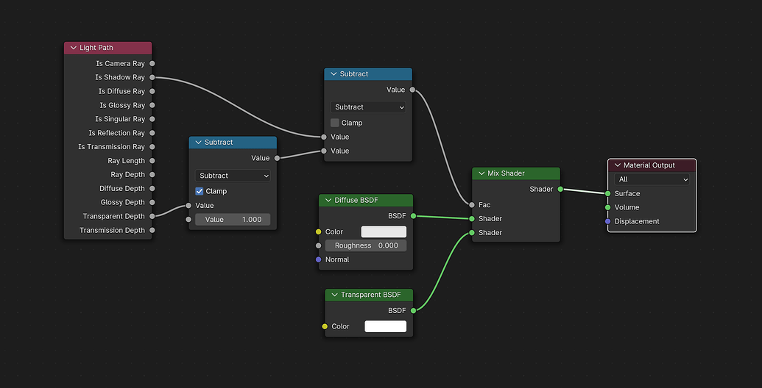Click the Is Camera Ray output socket
This screenshot has width=762, height=388.
(x=152, y=63)
